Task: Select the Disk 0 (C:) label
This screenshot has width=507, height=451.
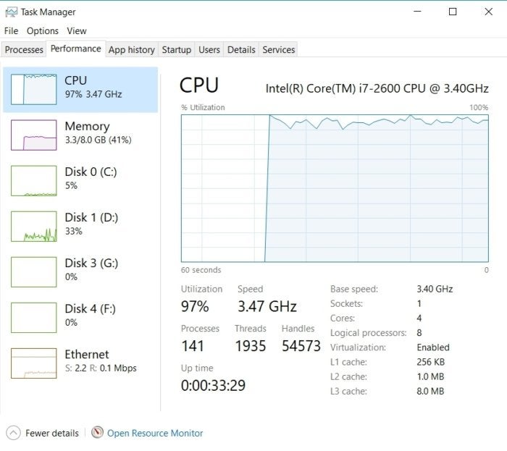Action: [x=91, y=172]
